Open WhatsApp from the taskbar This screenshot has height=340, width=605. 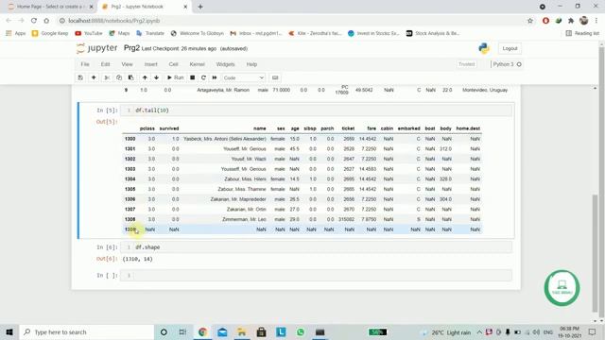tap(301, 331)
